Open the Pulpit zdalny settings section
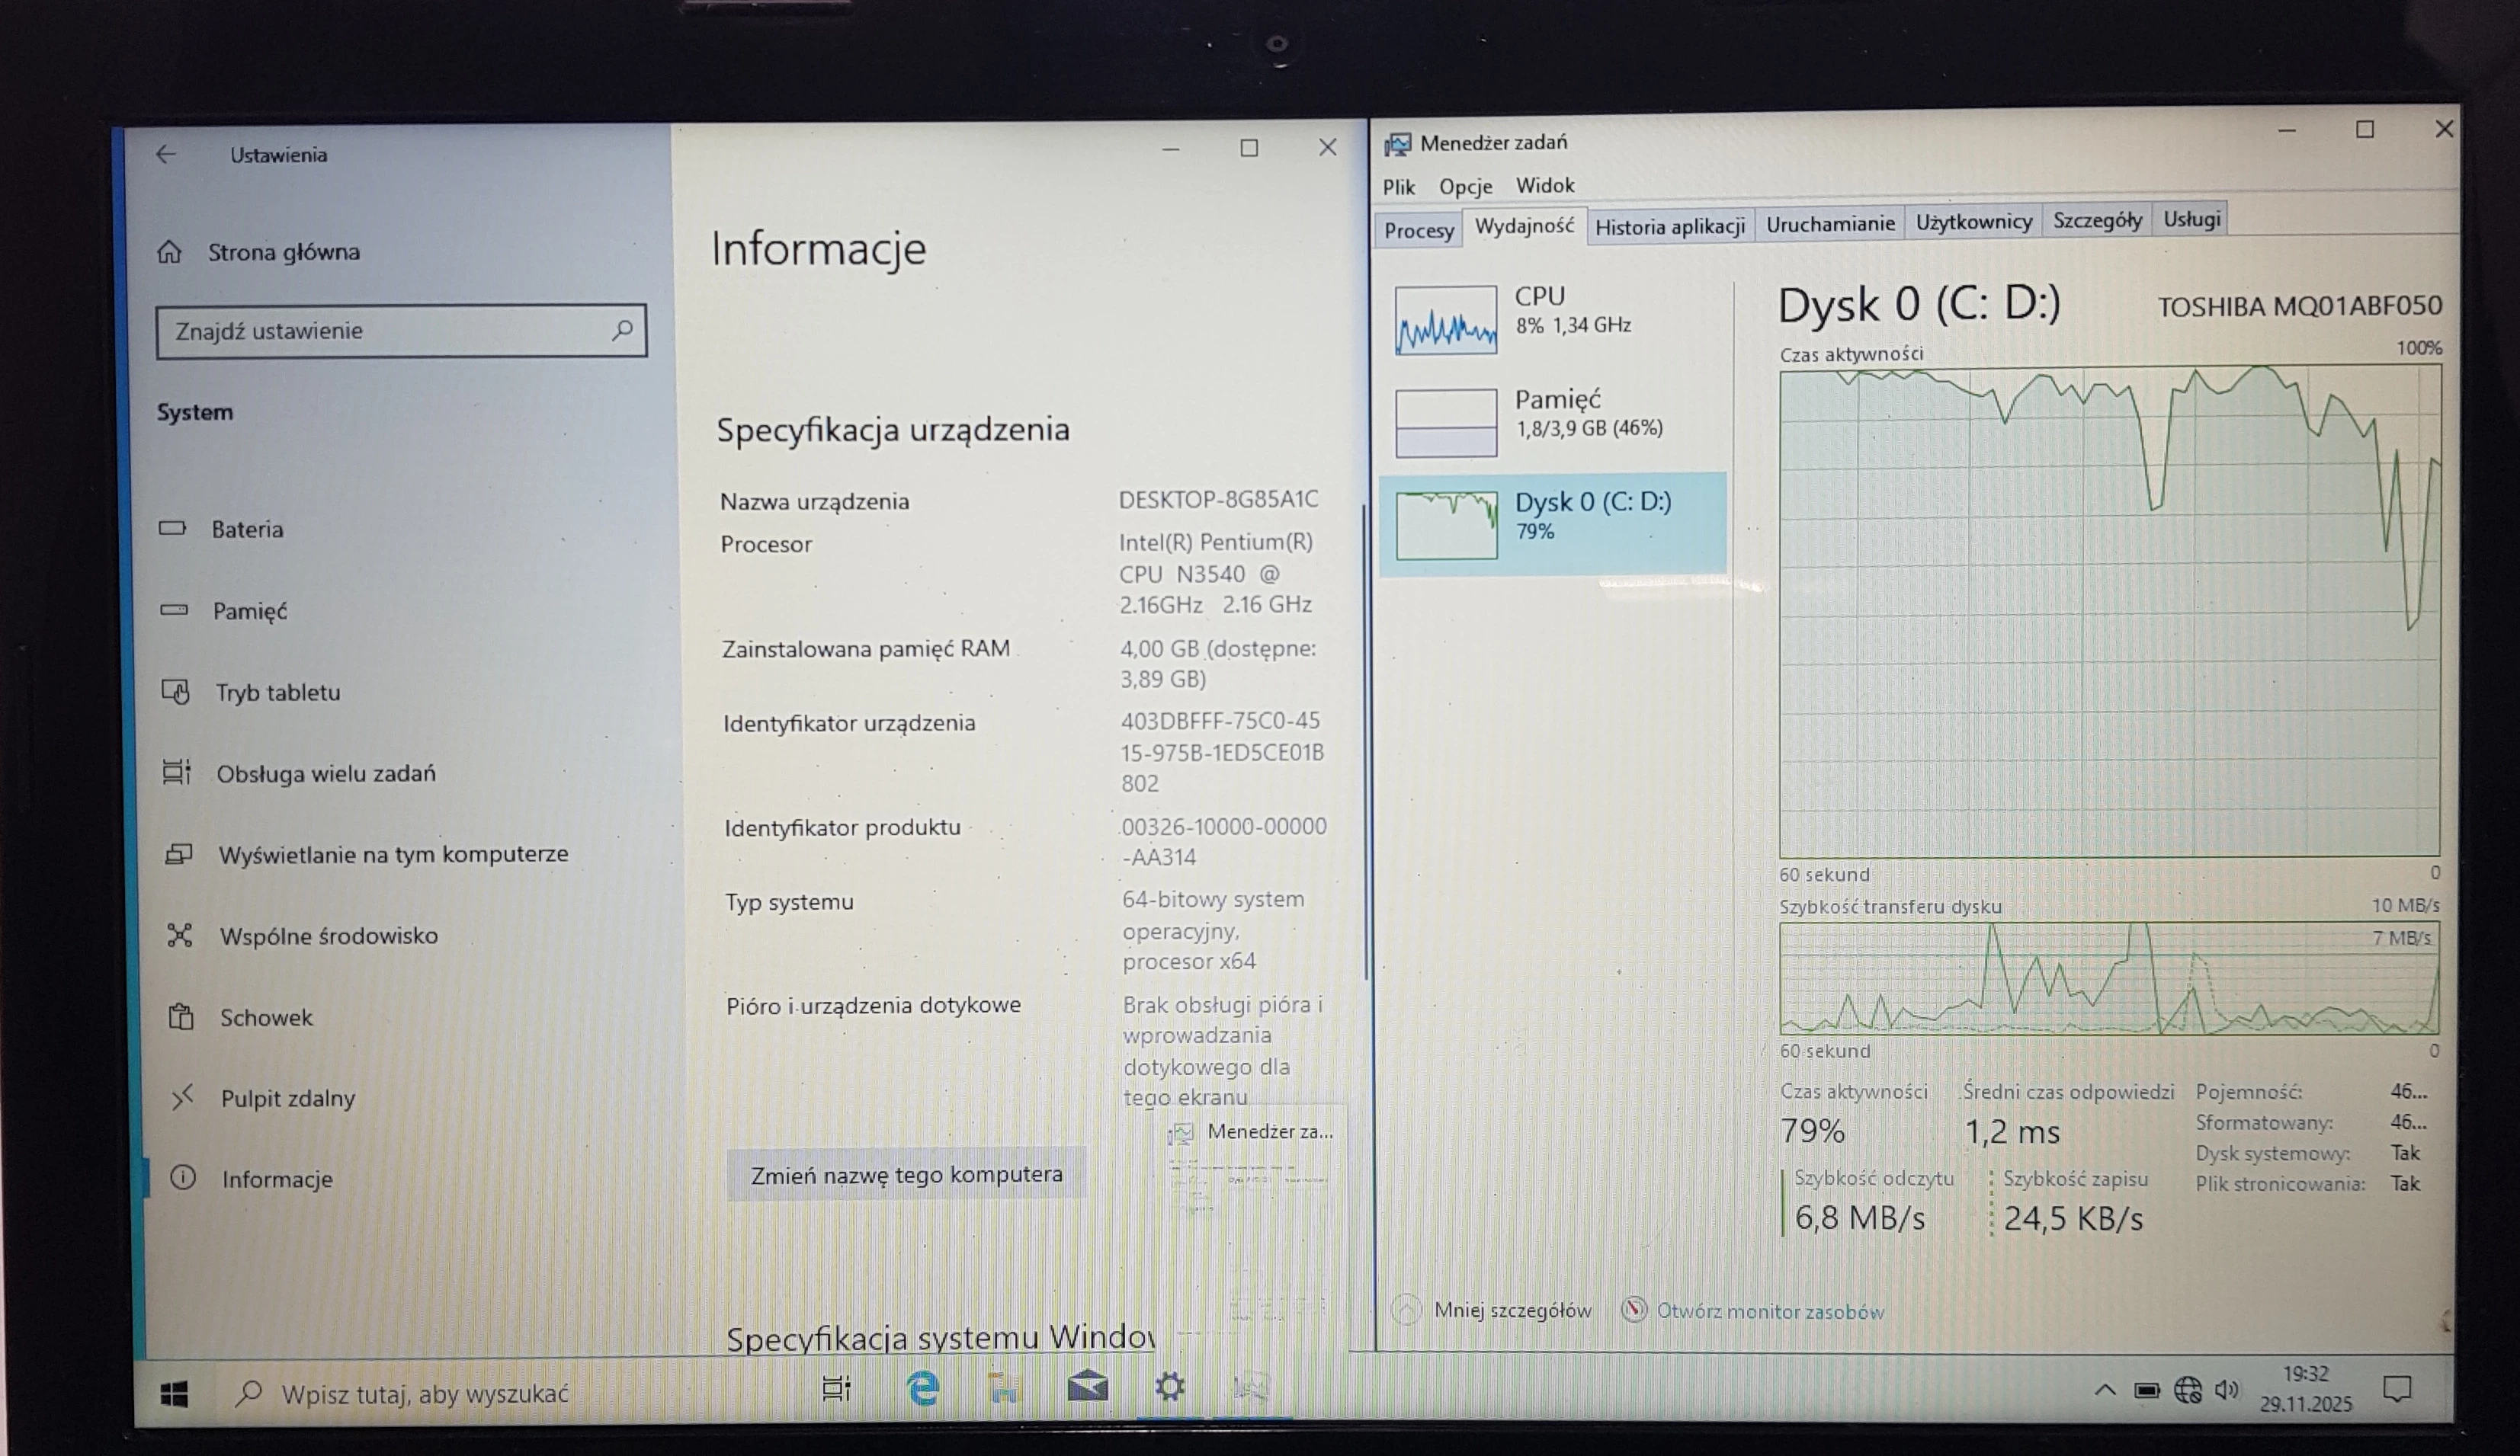The image size is (2520, 1456). click(284, 1097)
